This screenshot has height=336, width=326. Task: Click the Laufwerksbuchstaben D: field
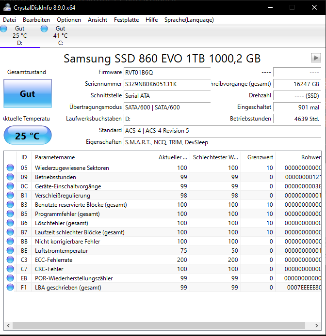[x=167, y=119]
